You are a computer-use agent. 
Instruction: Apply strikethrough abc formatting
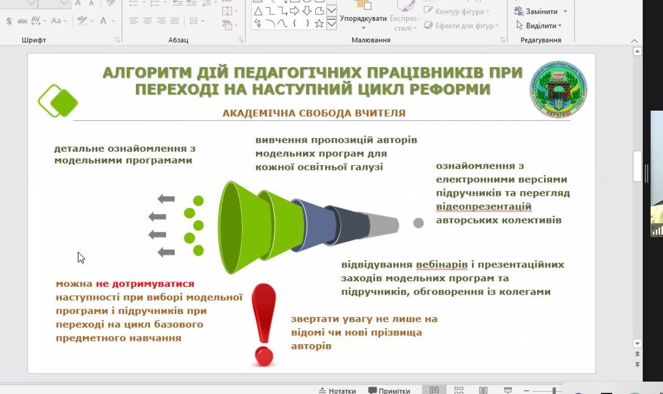coord(23,21)
